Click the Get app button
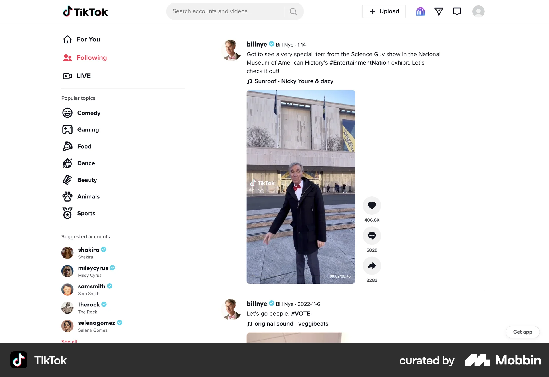549x377 pixels. coord(522,332)
